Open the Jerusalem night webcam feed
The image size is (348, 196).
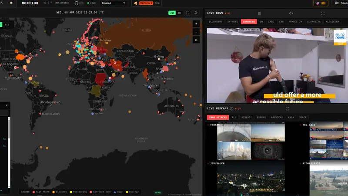pyautogui.click(x=251, y=179)
